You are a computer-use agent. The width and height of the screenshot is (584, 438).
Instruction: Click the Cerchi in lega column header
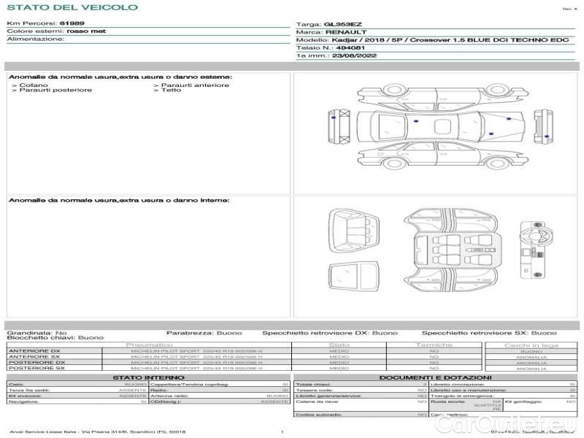coord(531,345)
